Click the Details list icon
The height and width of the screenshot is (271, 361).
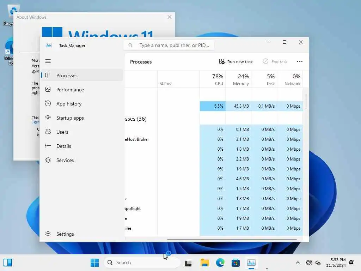48,146
